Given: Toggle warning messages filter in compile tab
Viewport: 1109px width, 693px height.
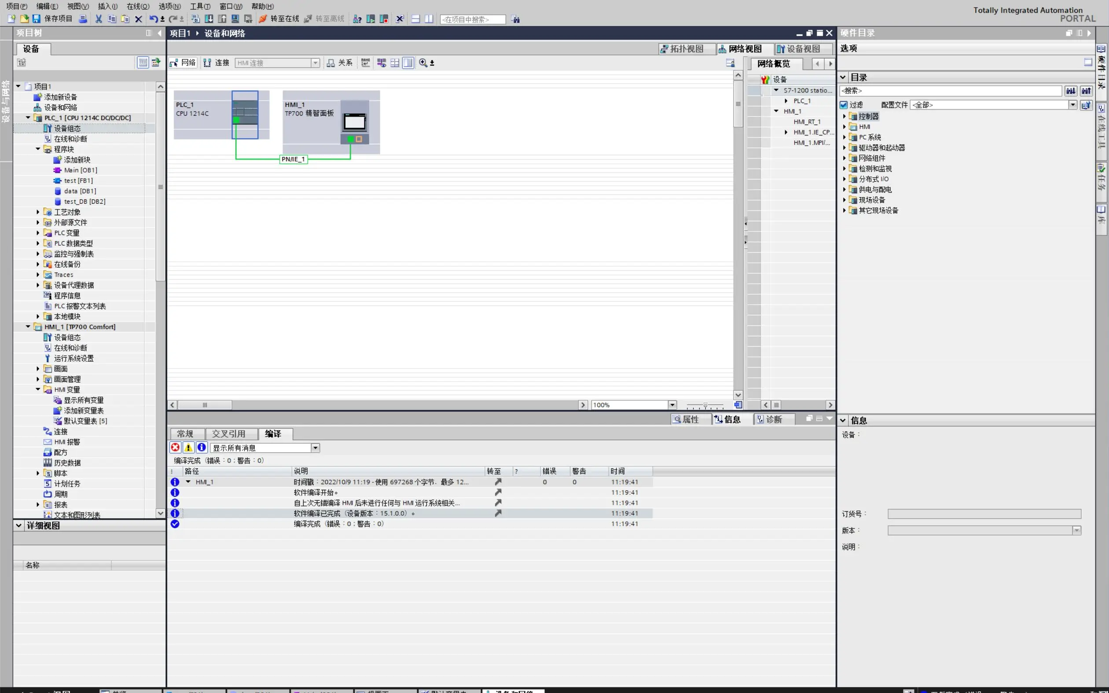Looking at the screenshot, I should (x=188, y=447).
